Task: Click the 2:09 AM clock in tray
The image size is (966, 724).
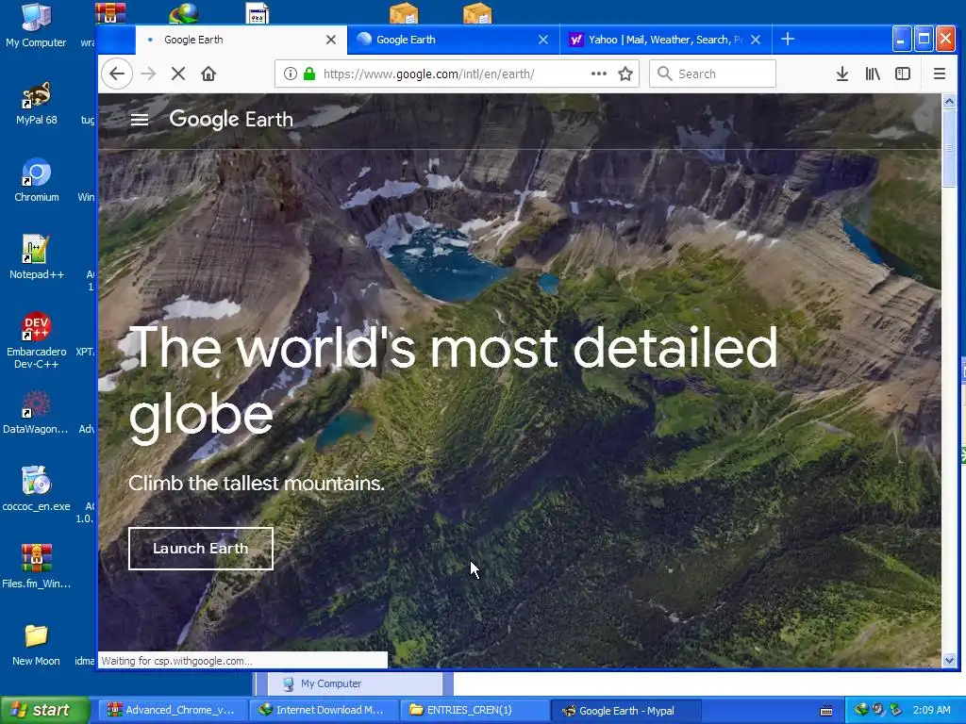Action: point(931,710)
